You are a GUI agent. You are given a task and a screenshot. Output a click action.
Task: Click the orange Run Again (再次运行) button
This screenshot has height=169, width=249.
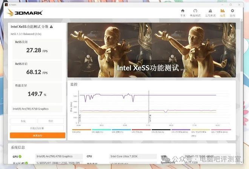click(x=37, y=136)
